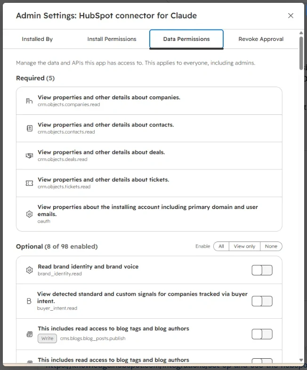Click the buyer intent B icon
This screenshot has height=370, width=307.
coord(29,301)
